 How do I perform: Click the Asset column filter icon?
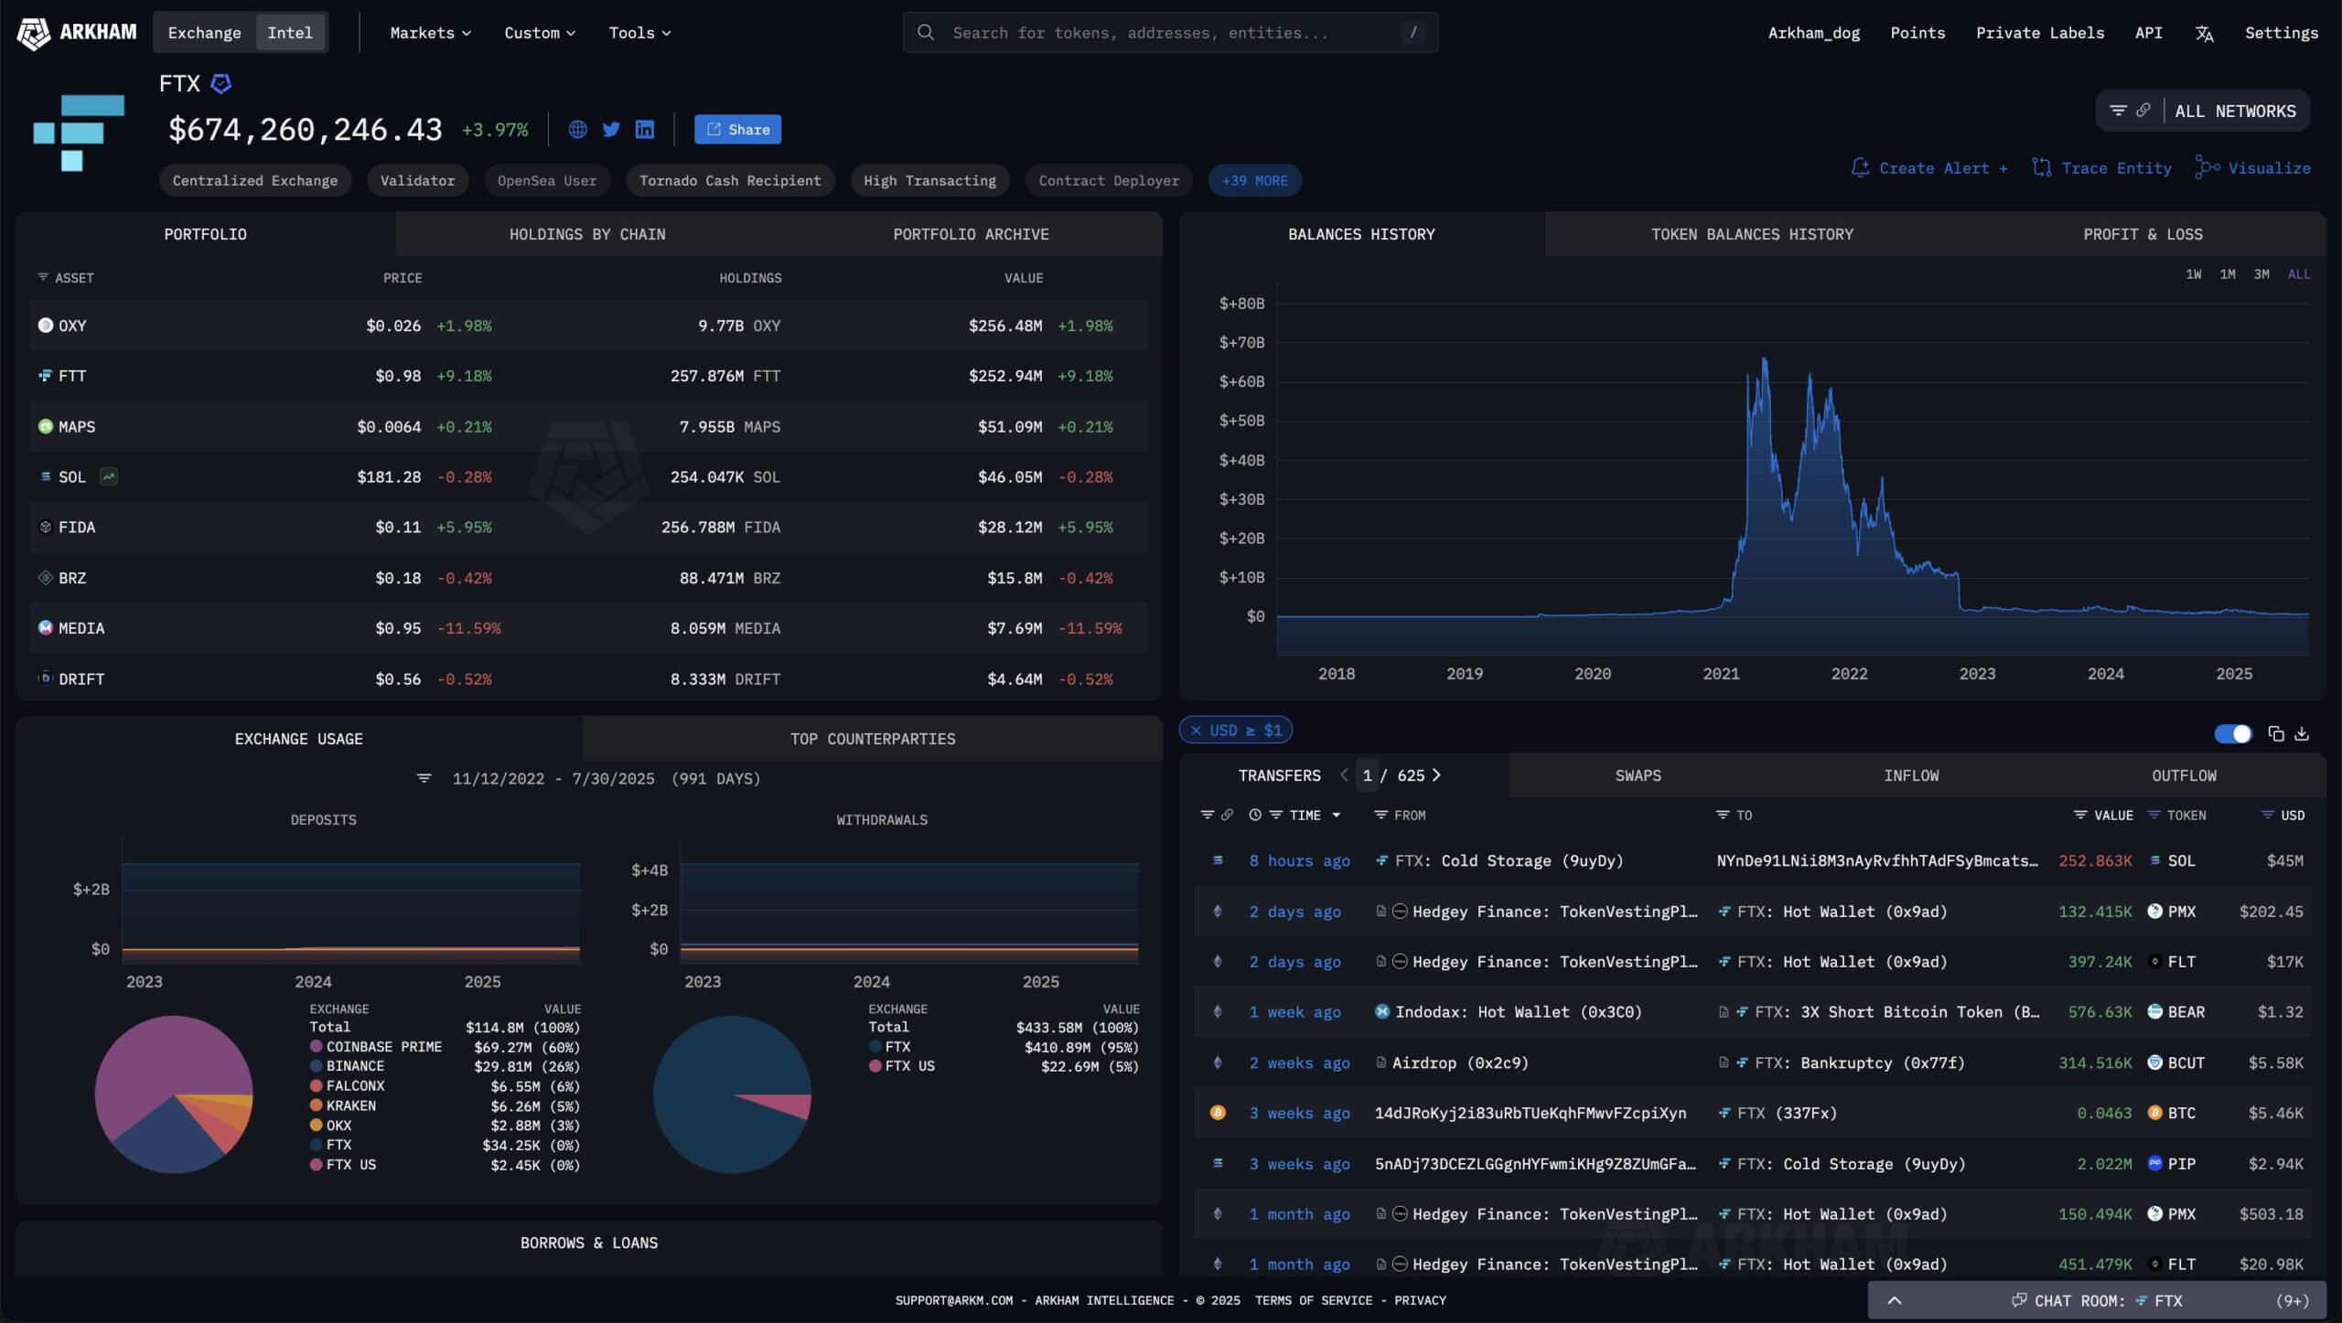coord(43,277)
